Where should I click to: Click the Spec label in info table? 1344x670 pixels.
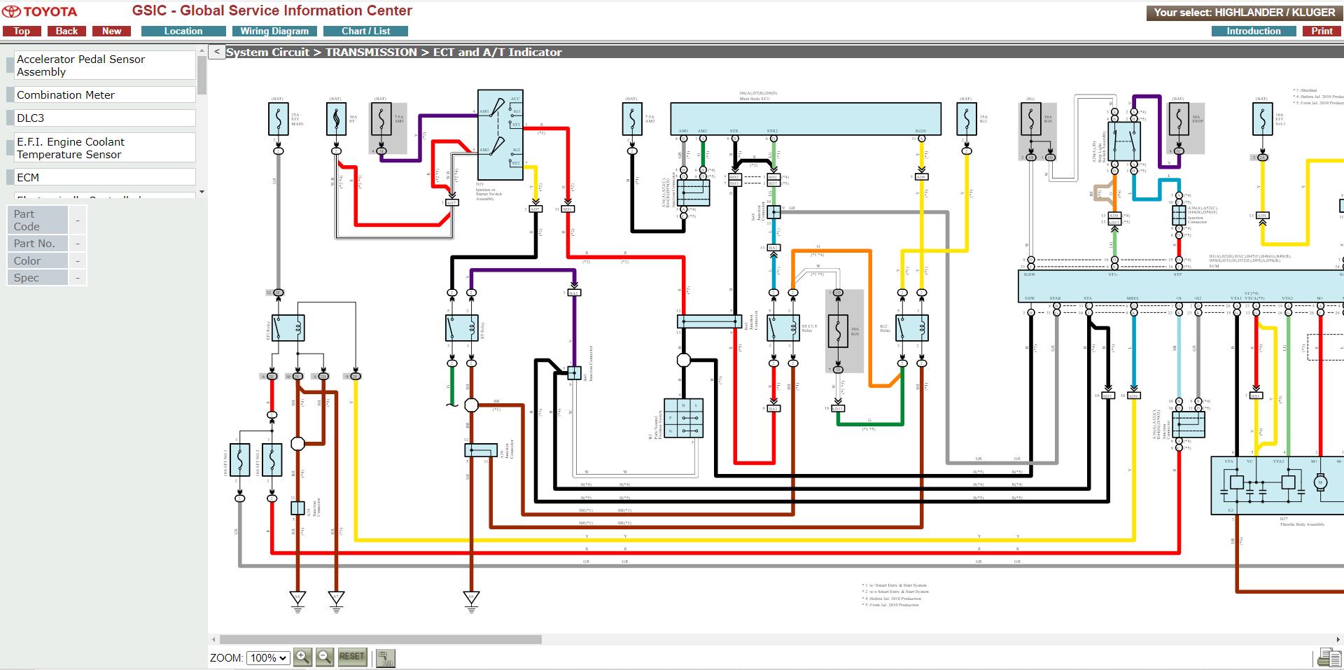point(38,277)
